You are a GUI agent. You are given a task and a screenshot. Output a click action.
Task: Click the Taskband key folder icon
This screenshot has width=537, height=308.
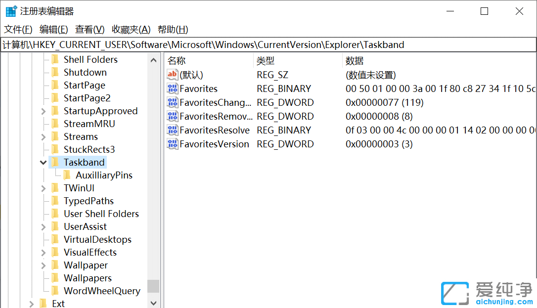(x=55, y=162)
